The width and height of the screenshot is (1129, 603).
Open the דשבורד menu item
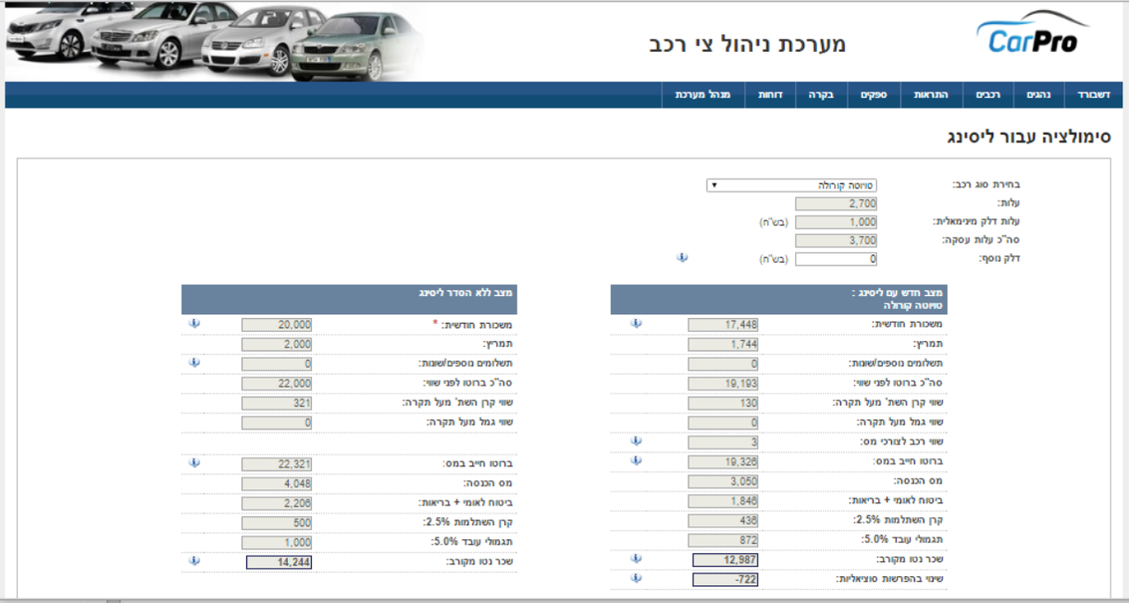coord(1093,95)
